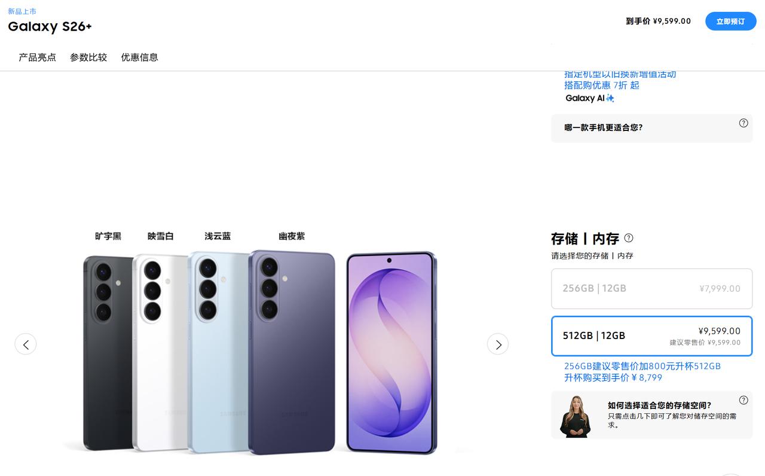Open the 搭配购优惠 7折 起 link
The width and height of the screenshot is (765, 476).
(x=602, y=86)
